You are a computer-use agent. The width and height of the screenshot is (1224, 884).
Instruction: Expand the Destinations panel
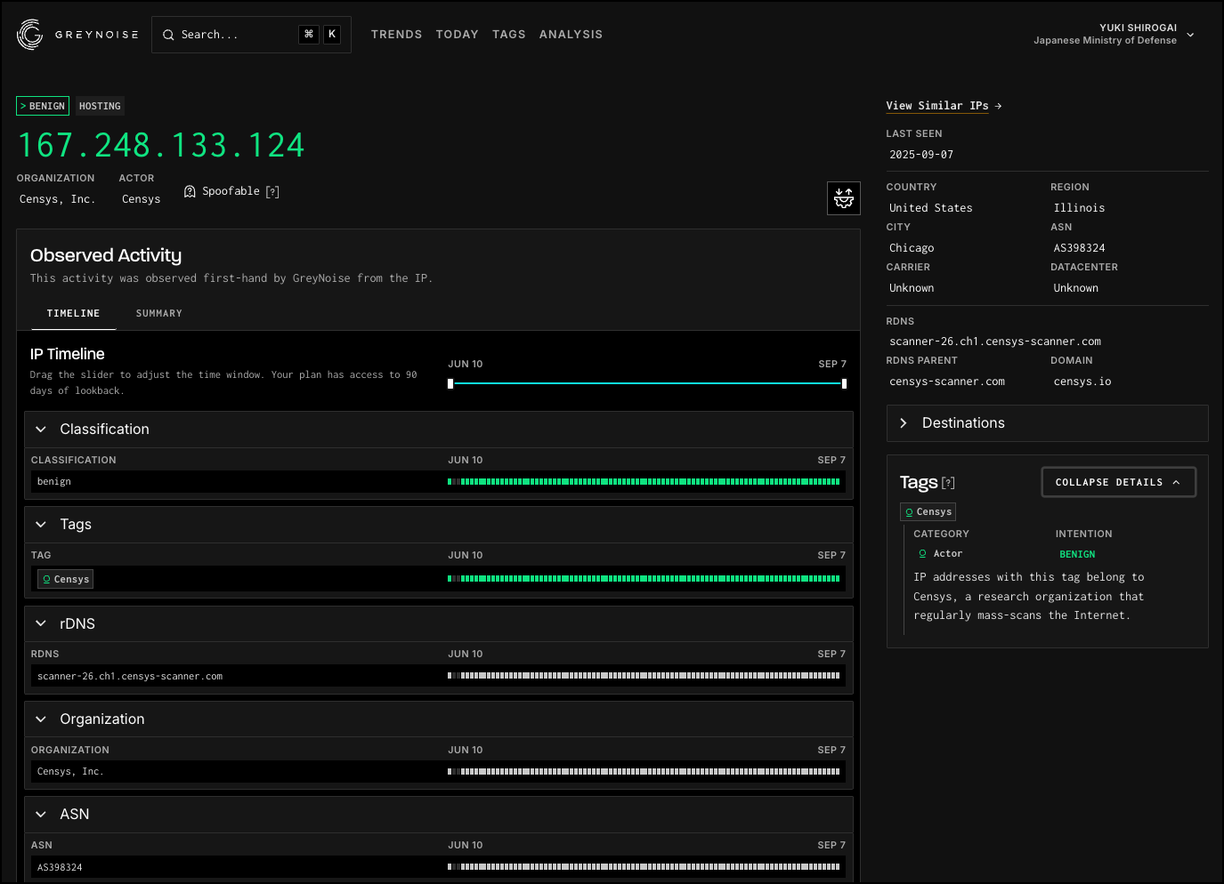[x=1047, y=423]
